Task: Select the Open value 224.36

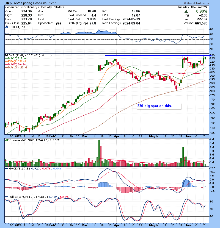Action: [26, 11]
